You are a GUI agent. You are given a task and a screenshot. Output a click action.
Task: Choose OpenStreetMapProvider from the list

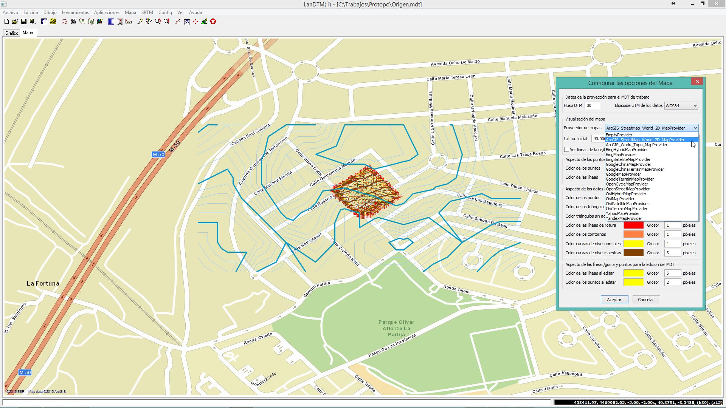point(652,189)
